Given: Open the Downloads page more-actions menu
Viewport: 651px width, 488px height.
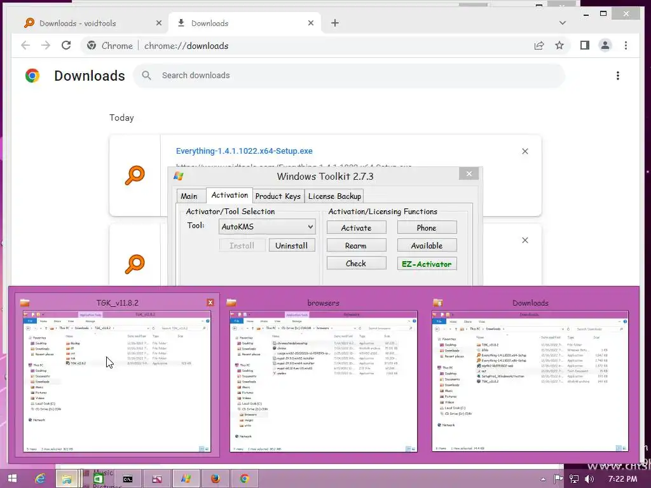Looking at the screenshot, I should pos(618,76).
